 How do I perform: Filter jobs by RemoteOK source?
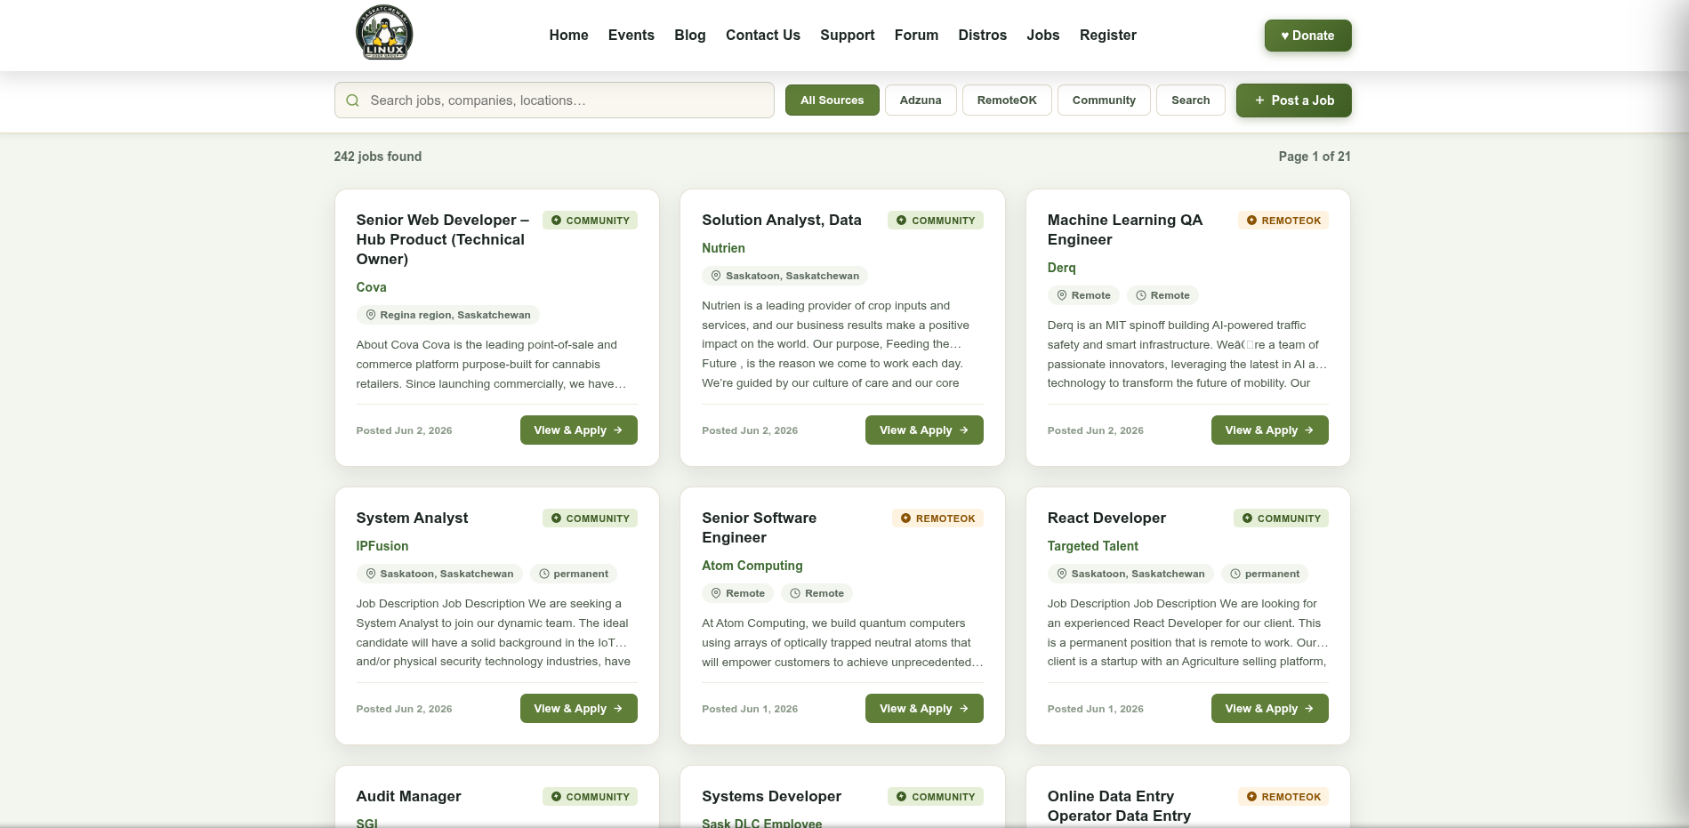click(1007, 100)
